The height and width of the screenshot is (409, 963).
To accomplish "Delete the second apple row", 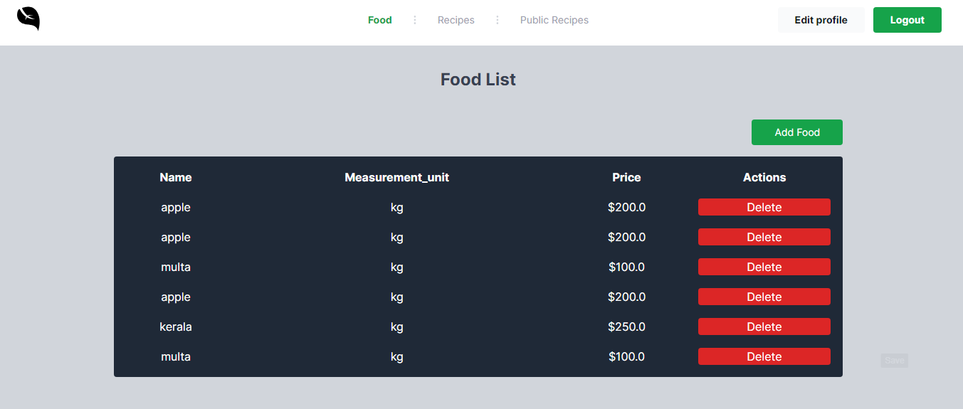I will click(764, 237).
